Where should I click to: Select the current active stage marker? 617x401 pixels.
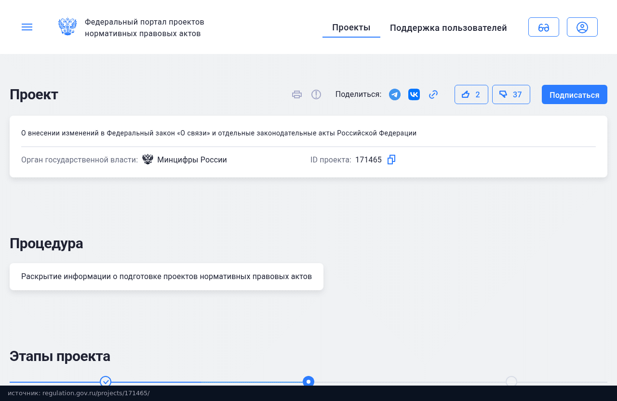click(x=308, y=382)
